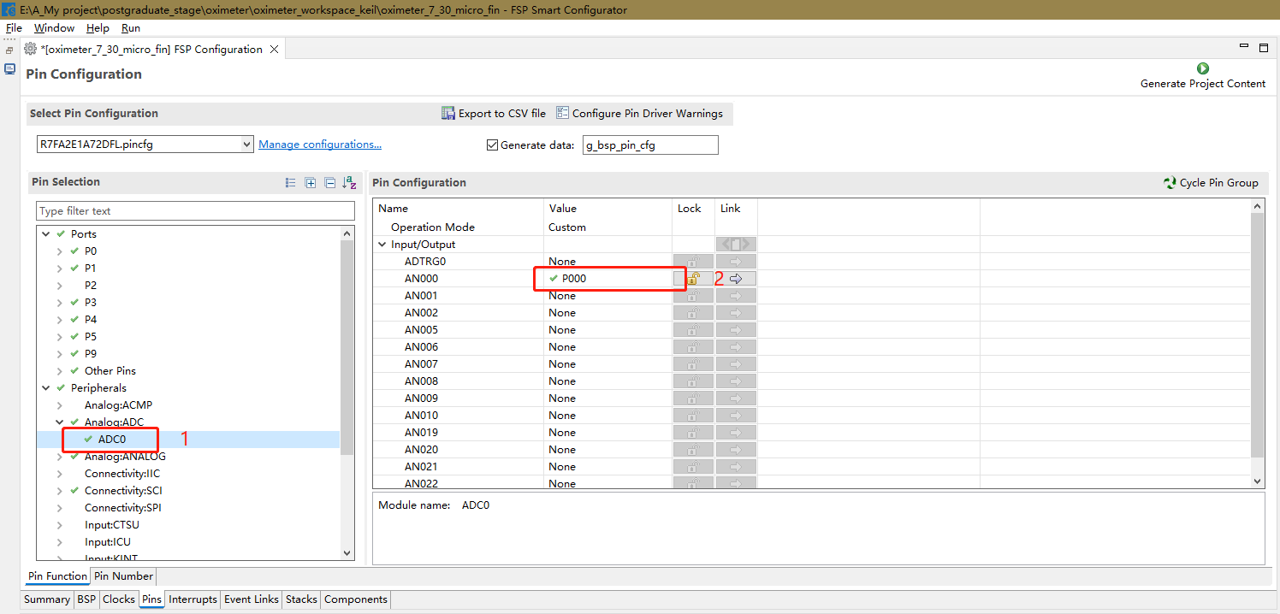
Task: Expand the P2 port node
Action: [x=59, y=285]
